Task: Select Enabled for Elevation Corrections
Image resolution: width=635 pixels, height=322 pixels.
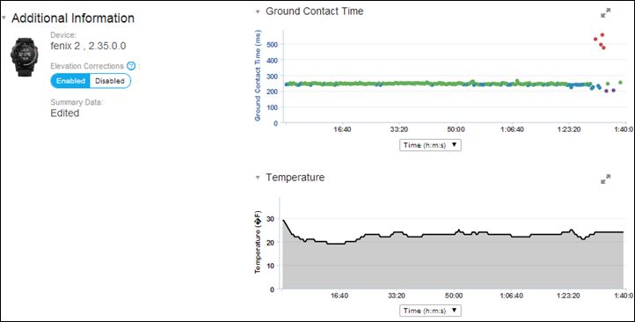Action: [x=70, y=81]
